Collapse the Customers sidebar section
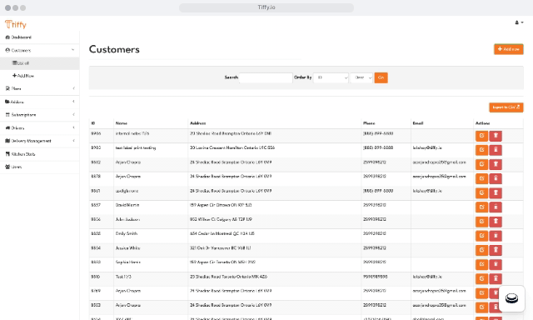This screenshot has width=533, height=320. (39, 50)
